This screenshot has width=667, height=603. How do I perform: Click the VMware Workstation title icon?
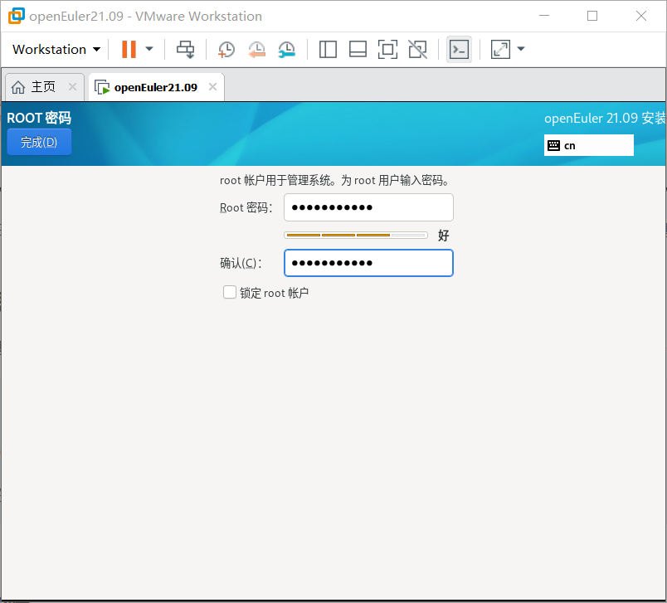[x=17, y=16]
